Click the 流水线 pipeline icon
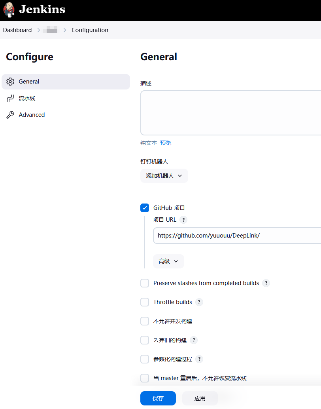This screenshot has height=409, width=321. click(x=10, y=98)
